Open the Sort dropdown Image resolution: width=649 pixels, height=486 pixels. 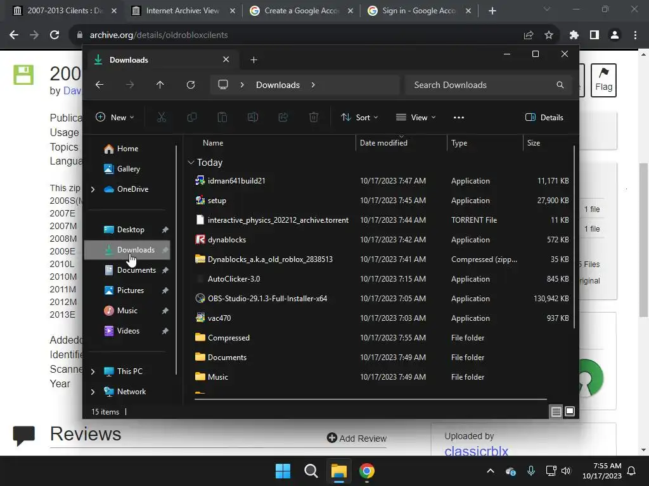pos(359,117)
